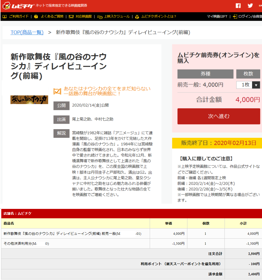Select the ディレイビューイング(前編) 前売一般 product row

[x=132, y=233]
